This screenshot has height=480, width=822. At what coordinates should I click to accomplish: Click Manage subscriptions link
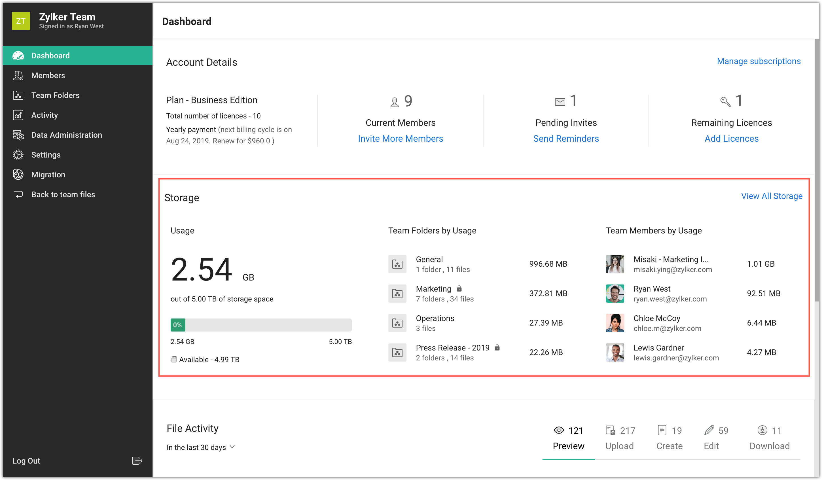pos(759,61)
